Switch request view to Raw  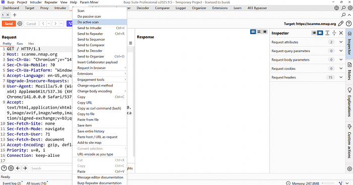20,44
